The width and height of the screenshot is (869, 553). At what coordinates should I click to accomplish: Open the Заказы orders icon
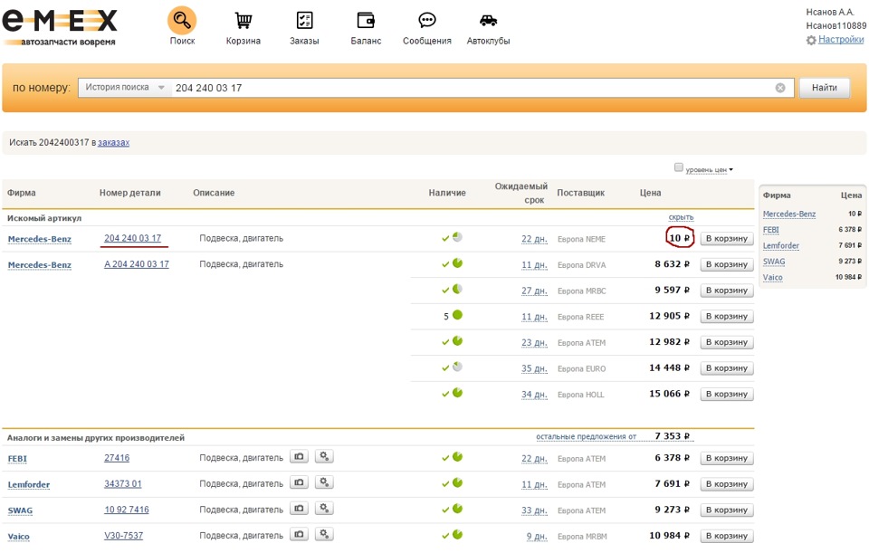(x=304, y=21)
